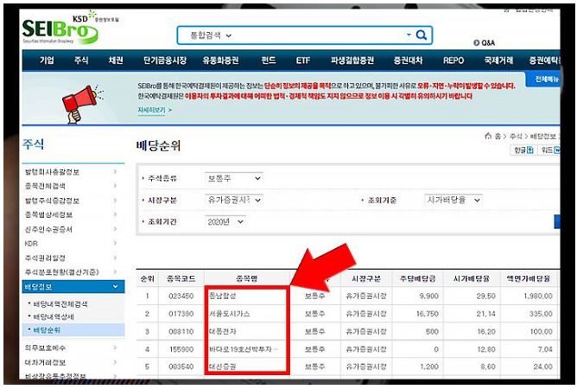Open the 시장구분 유가증권시장 dropdown
This screenshot has height=389, width=577.
234,200
